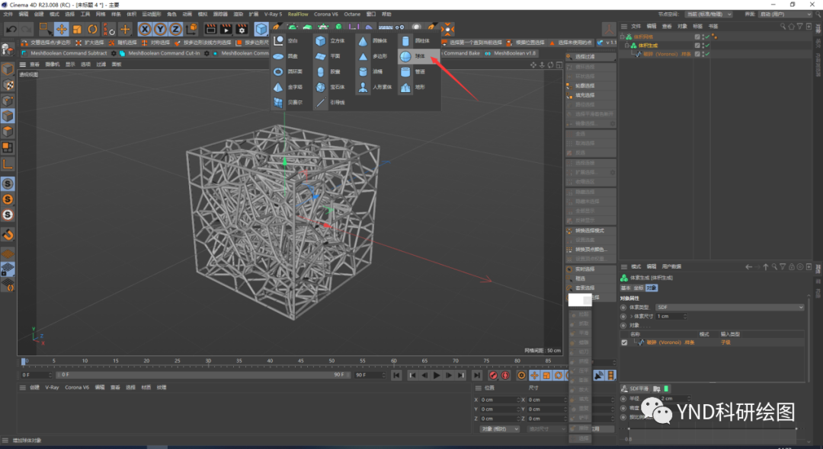The image size is (823, 449).
Task: Pick the 人形素体 (Figure) primitive icon
Action: (363, 87)
